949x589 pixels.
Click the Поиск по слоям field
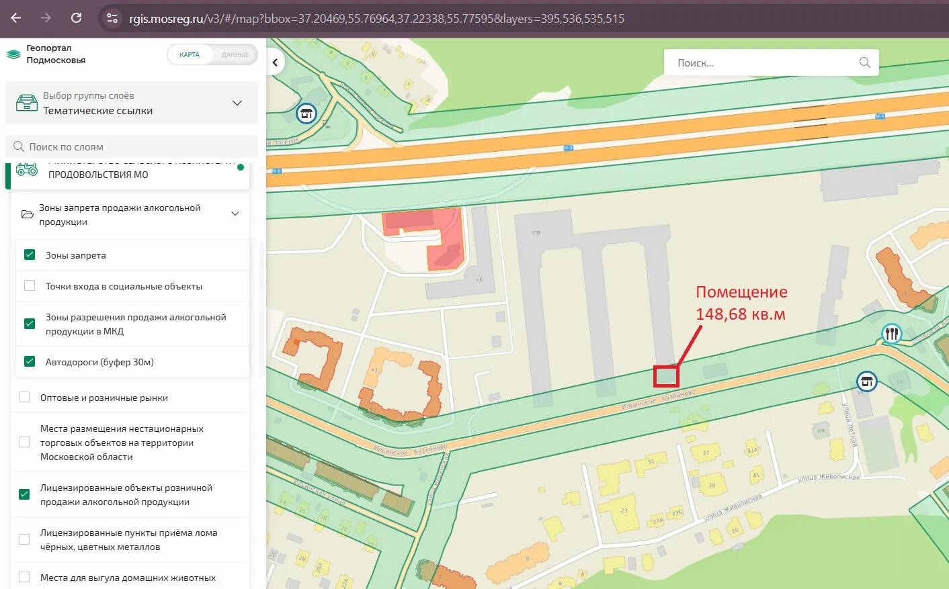click(134, 146)
